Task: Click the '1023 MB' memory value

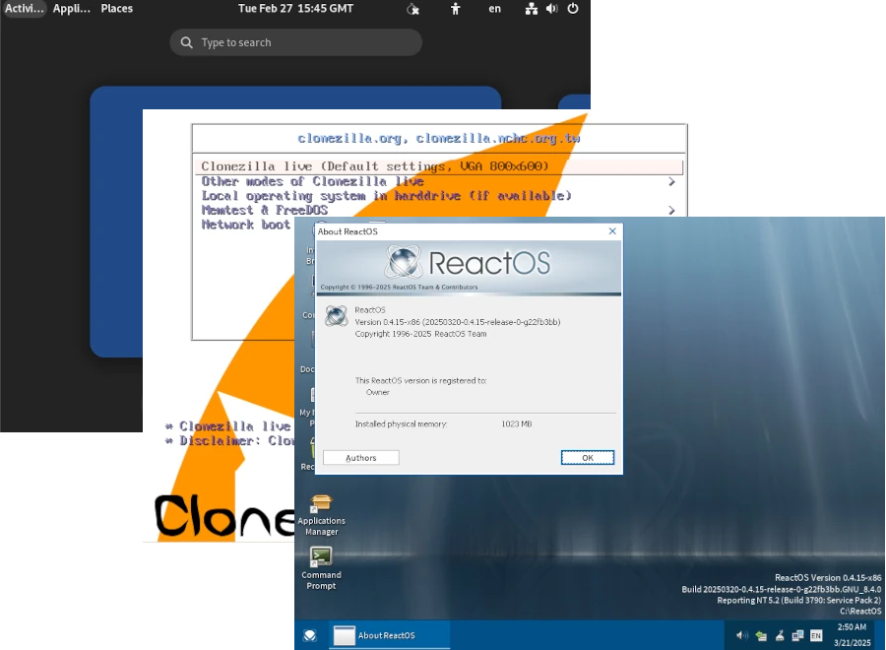Action: 517,423
